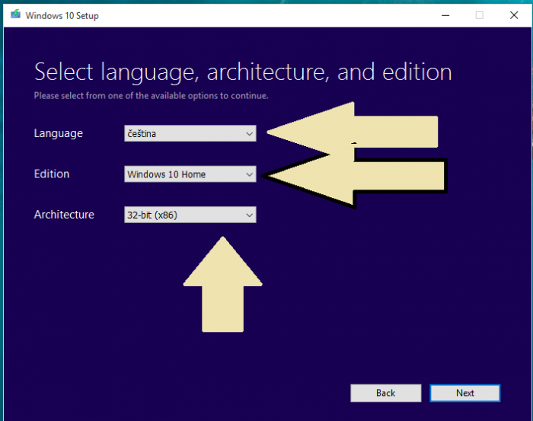533x421 pixels.
Task: Click the 'Please select from one' instruction text
Action: (151, 96)
